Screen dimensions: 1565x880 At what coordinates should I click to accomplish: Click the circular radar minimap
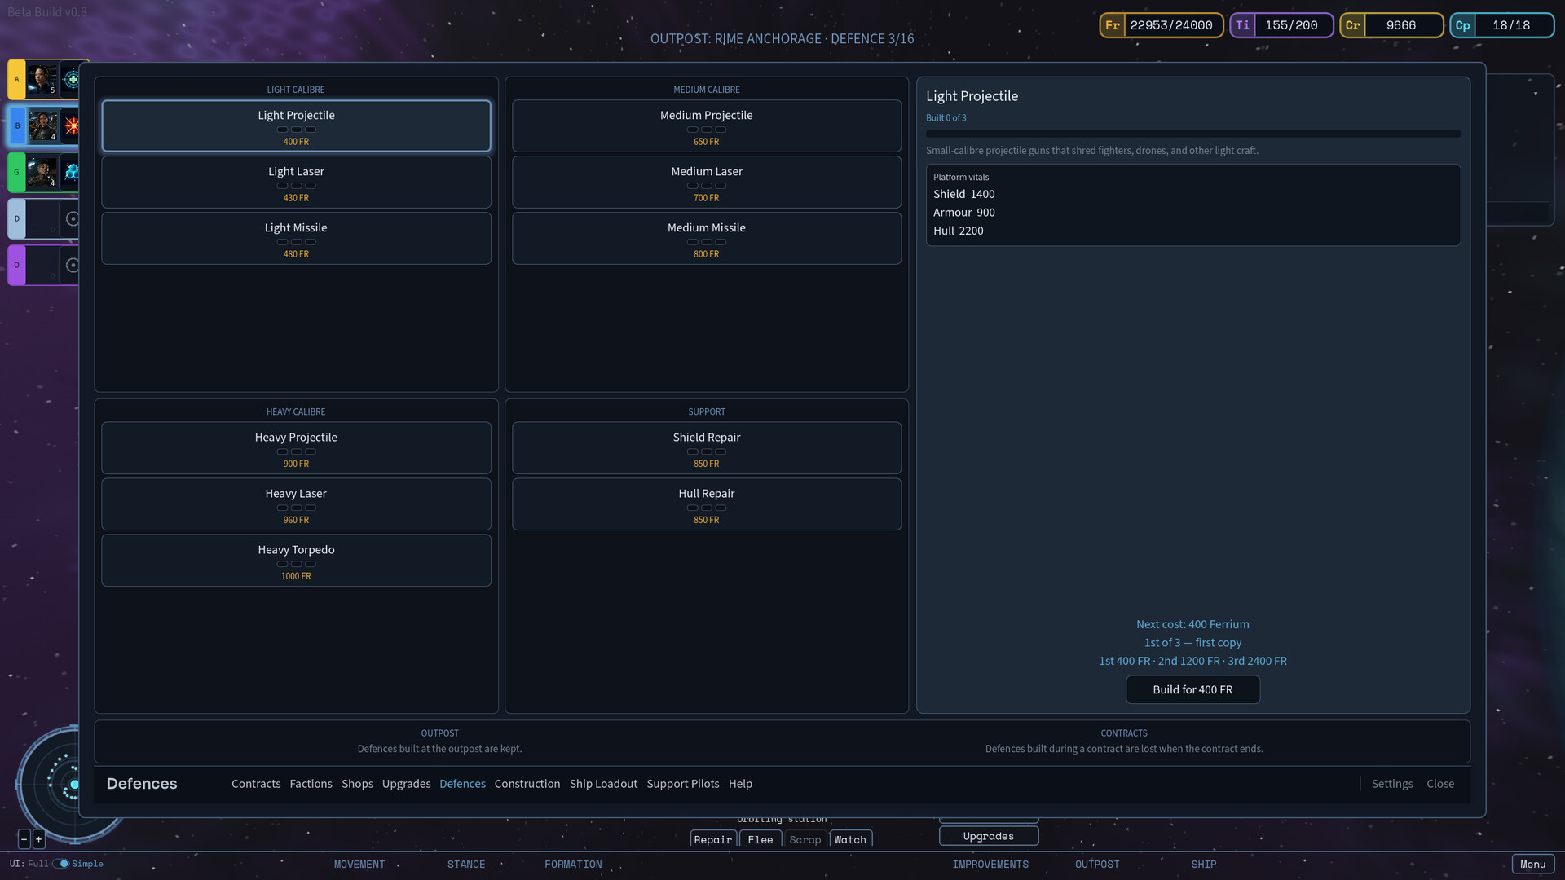[x=51, y=784]
